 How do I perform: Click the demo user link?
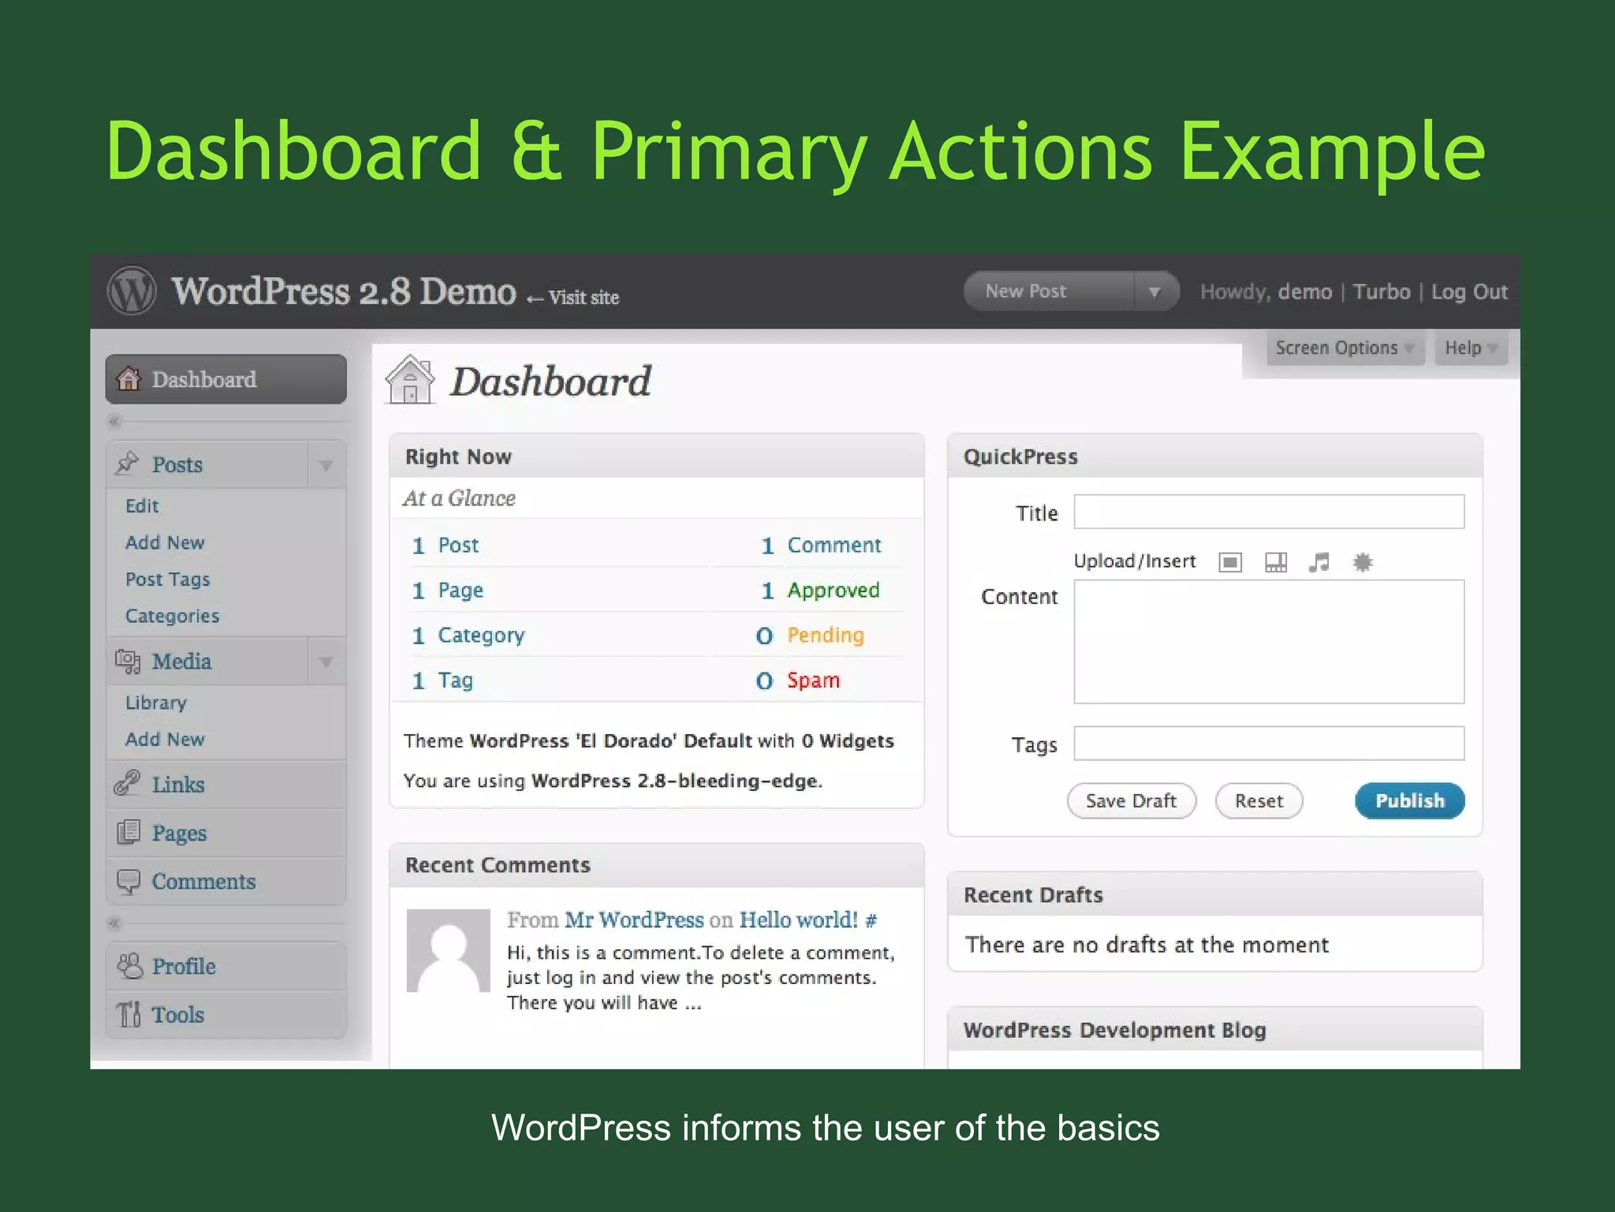click(x=1305, y=292)
